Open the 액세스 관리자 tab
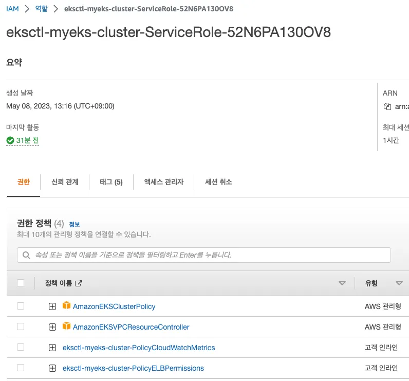This screenshot has height=381, width=409. coord(164,182)
